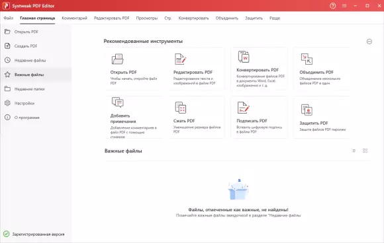Start the 'Сжать PDF' tool icon
This screenshot has width=384, height=243.
[x=181, y=108]
